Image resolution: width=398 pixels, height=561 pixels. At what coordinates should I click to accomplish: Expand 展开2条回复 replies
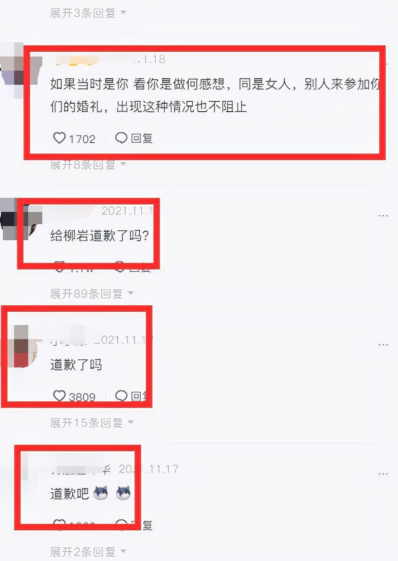tap(88, 552)
